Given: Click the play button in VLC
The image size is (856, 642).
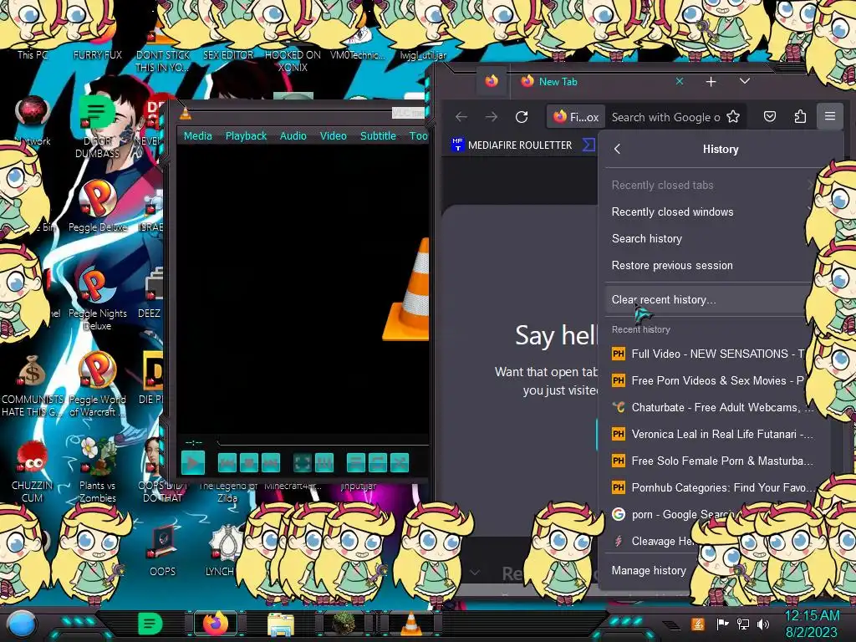Looking at the screenshot, I should 193,463.
